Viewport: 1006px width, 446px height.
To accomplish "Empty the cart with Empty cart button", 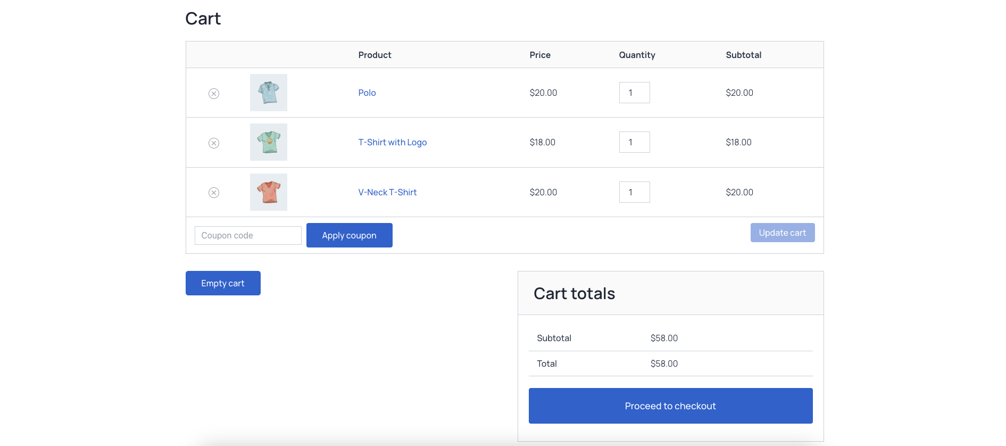I will (x=223, y=283).
